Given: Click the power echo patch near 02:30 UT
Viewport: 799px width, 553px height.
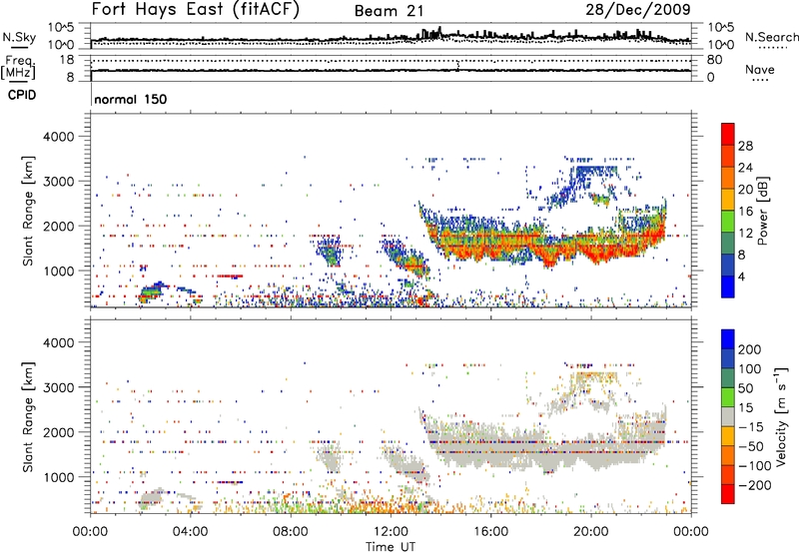Looking at the screenshot, I should [x=153, y=292].
